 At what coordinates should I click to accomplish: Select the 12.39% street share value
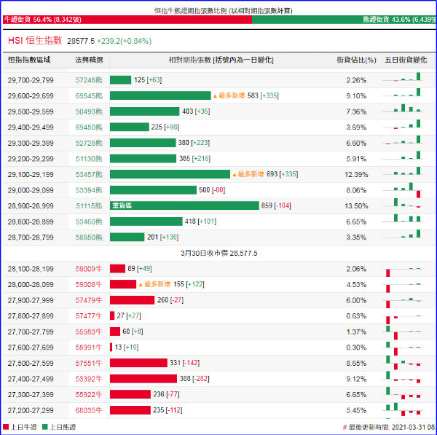[356, 175]
